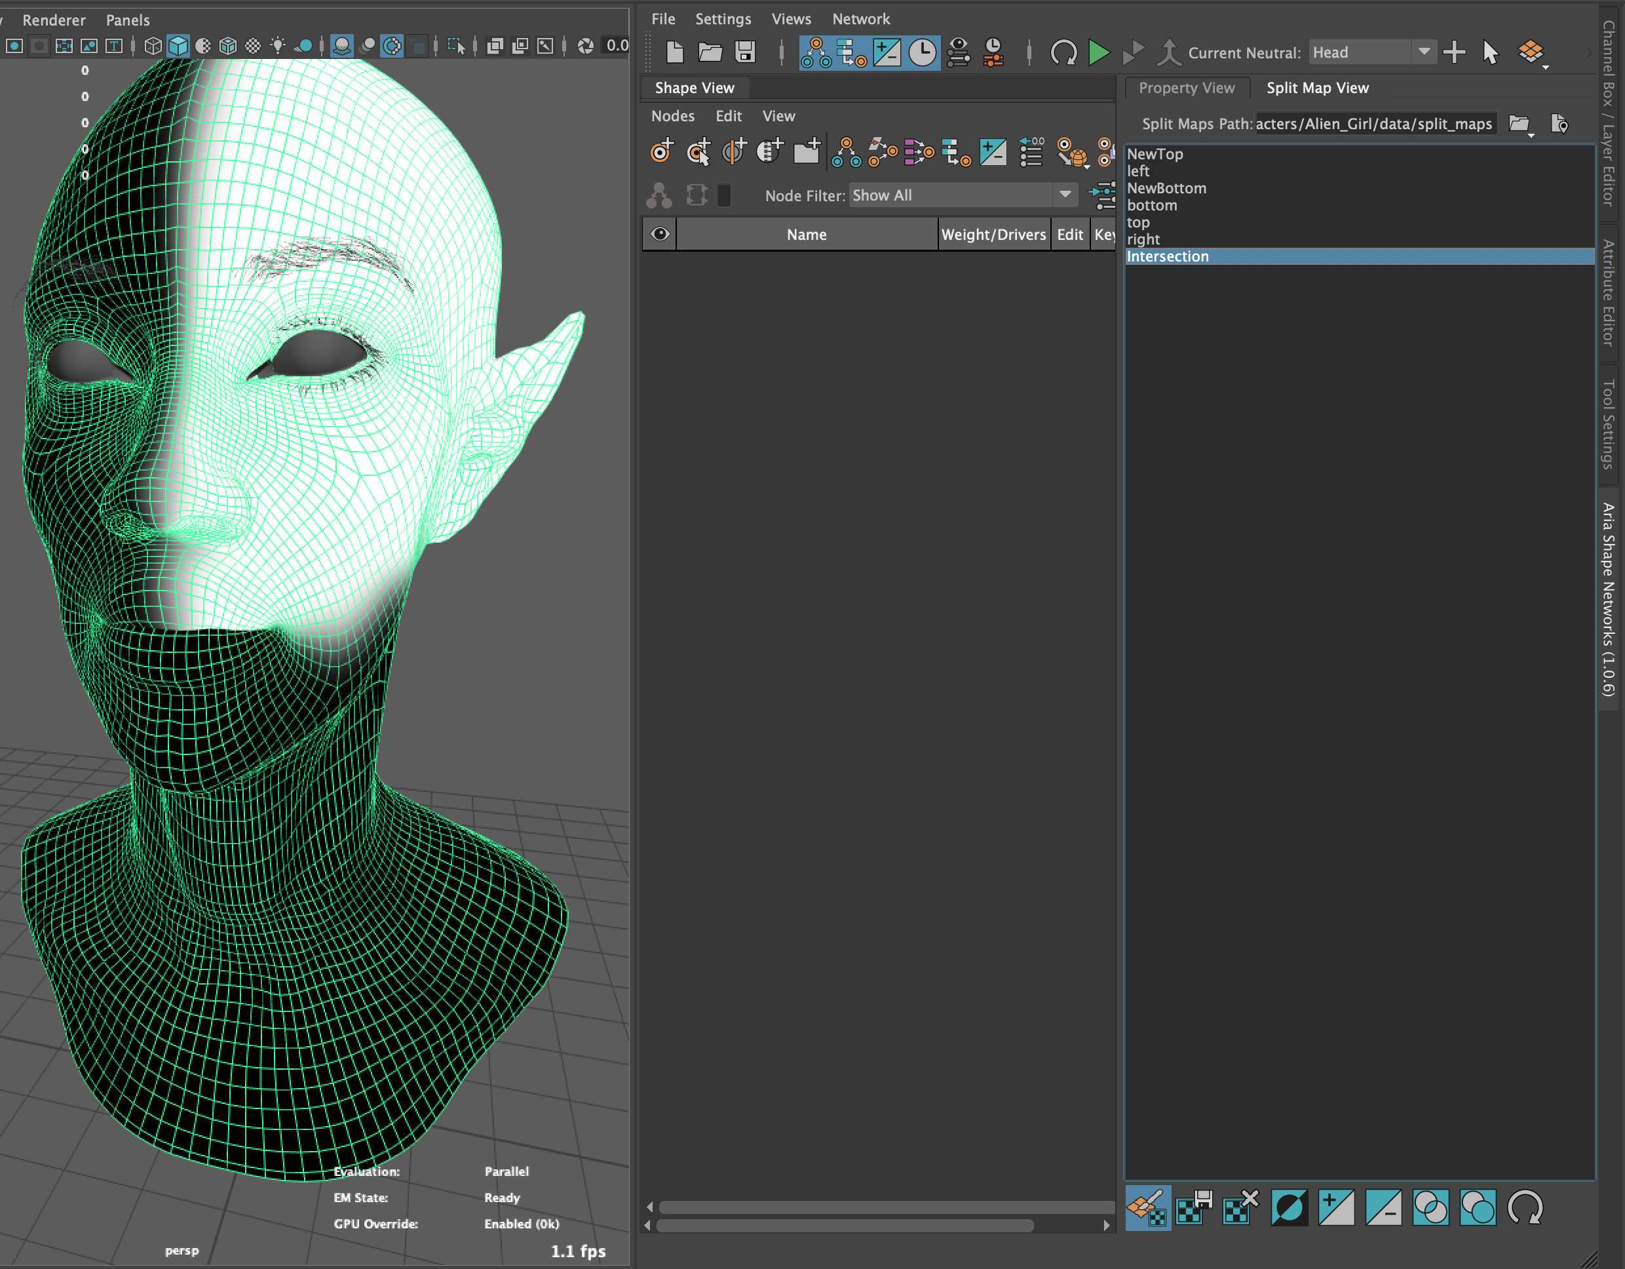Toggle the node tree view button in Aria toolbar
The image size is (1625, 1269).
816,53
